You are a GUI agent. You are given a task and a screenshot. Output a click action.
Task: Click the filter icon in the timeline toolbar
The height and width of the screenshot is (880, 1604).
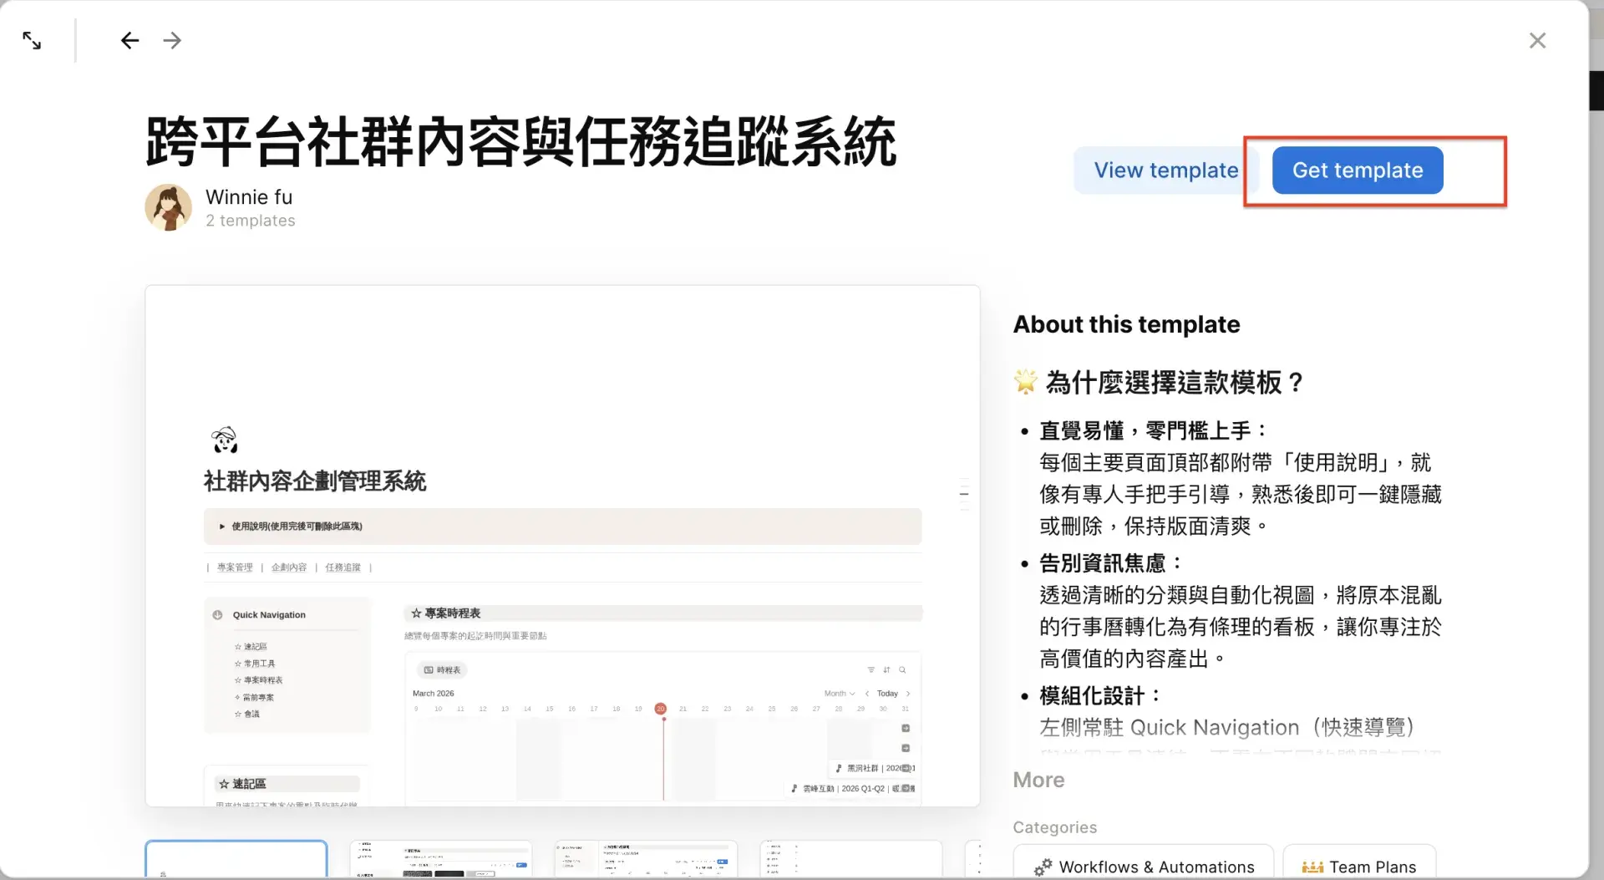click(871, 669)
